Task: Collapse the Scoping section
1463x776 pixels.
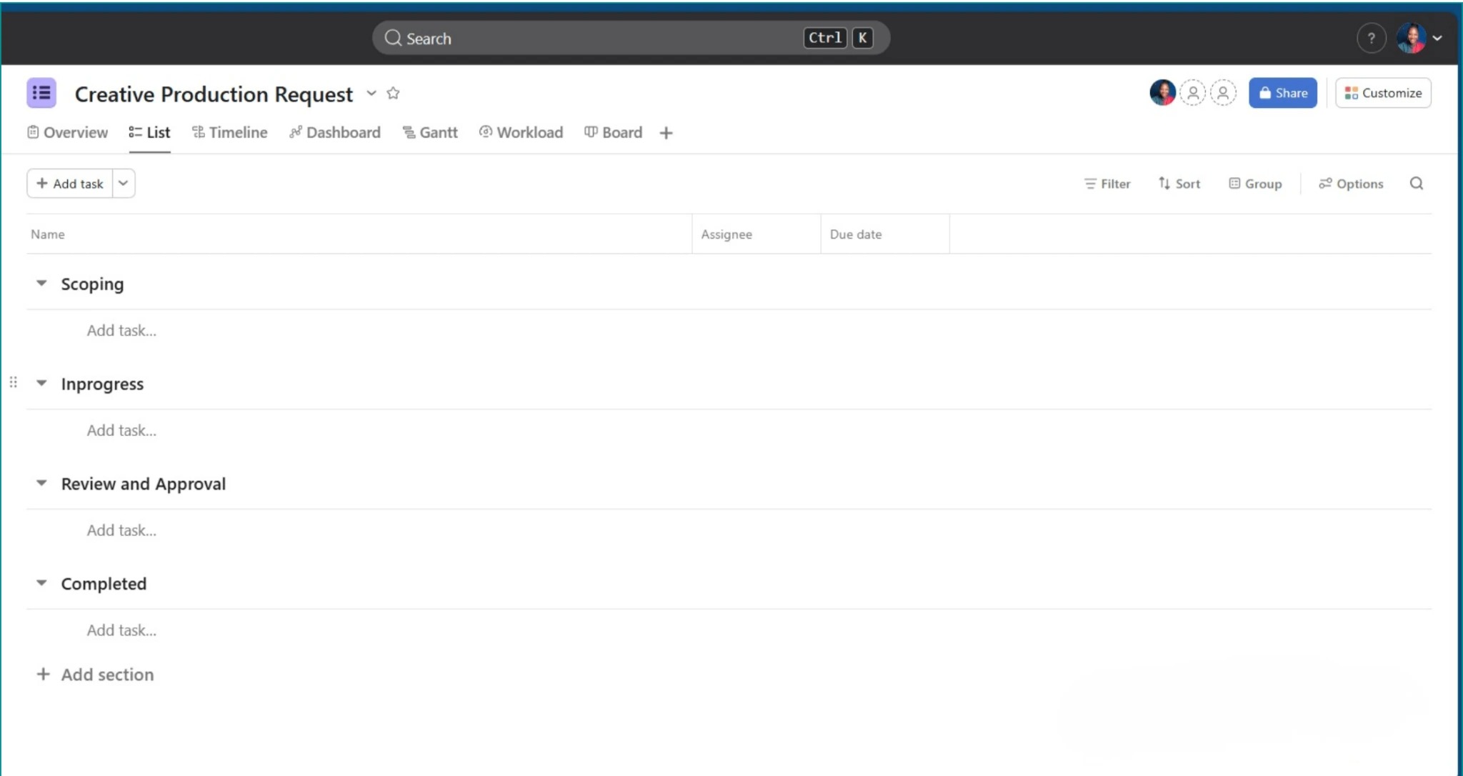Action: pyautogui.click(x=41, y=284)
